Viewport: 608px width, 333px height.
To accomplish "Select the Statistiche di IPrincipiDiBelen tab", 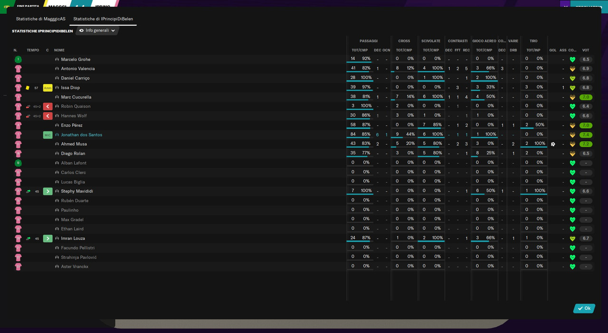I will 103,19.
